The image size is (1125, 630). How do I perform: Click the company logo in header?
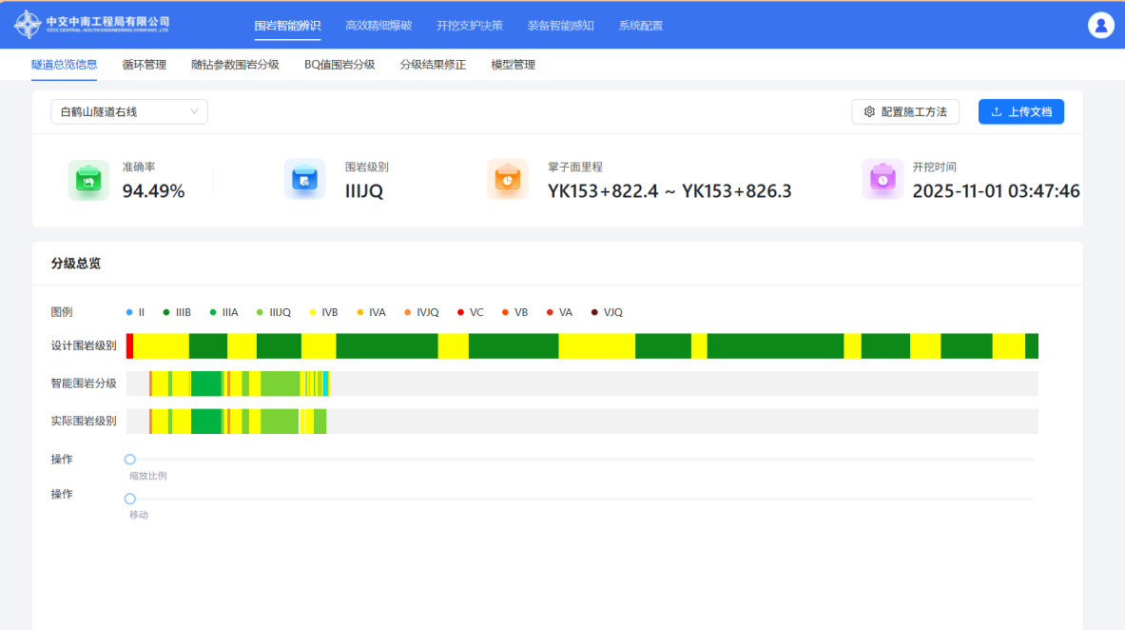click(x=92, y=26)
